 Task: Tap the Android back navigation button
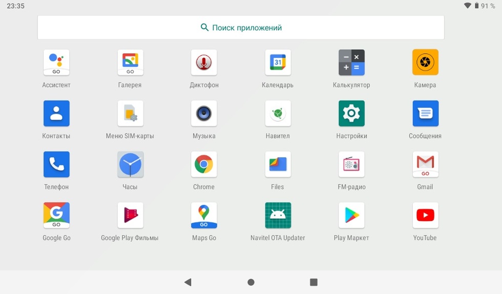click(188, 282)
